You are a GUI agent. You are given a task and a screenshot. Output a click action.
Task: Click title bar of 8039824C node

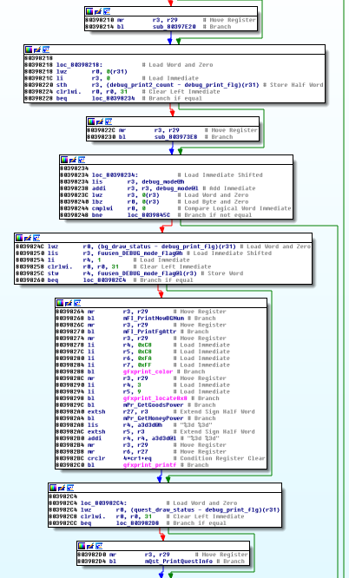tap(163, 238)
